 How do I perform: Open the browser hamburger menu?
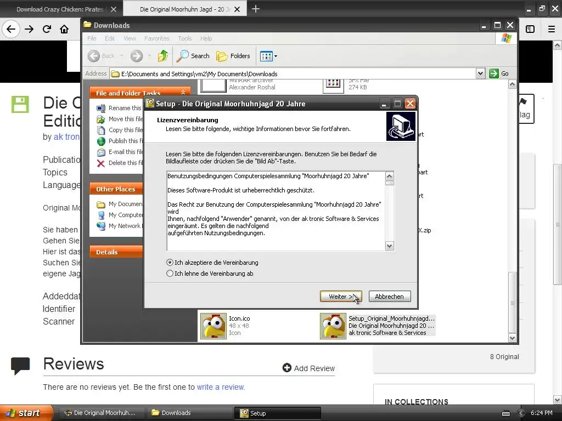click(x=552, y=29)
